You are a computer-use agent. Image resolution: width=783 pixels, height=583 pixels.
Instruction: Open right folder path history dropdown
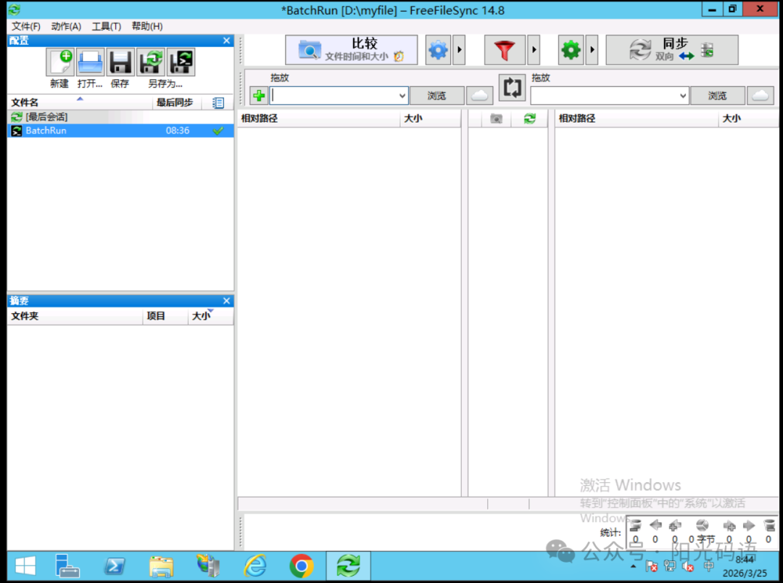pos(683,96)
